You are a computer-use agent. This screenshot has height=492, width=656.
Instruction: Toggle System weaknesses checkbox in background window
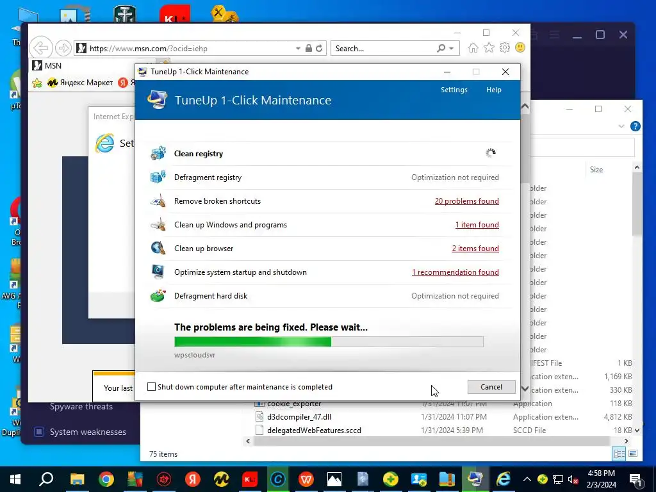click(39, 432)
